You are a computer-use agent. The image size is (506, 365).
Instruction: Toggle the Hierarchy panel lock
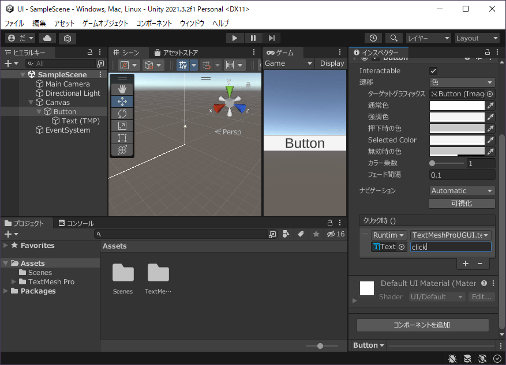(x=90, y=52)
